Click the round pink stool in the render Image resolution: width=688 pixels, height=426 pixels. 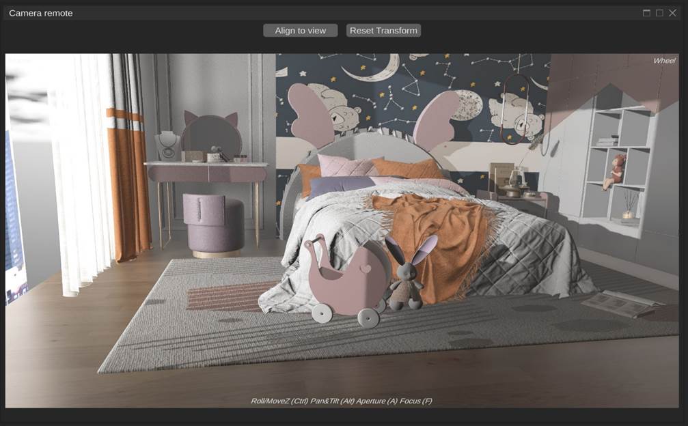[213, 225]
